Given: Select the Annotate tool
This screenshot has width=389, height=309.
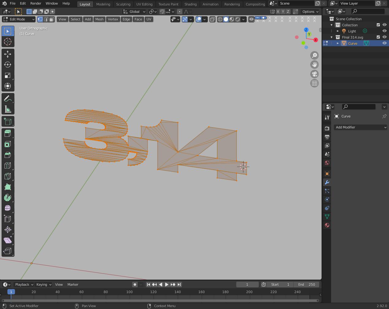Looking at the screenshot, I should click(8, 98).
